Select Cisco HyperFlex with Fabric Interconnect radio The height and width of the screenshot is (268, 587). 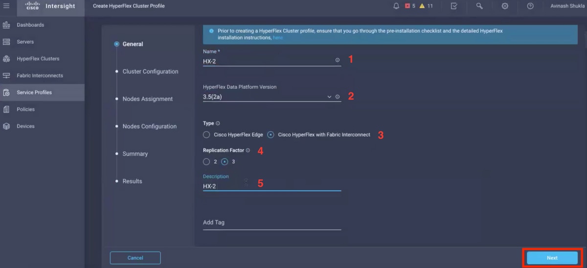coord(271,134)
